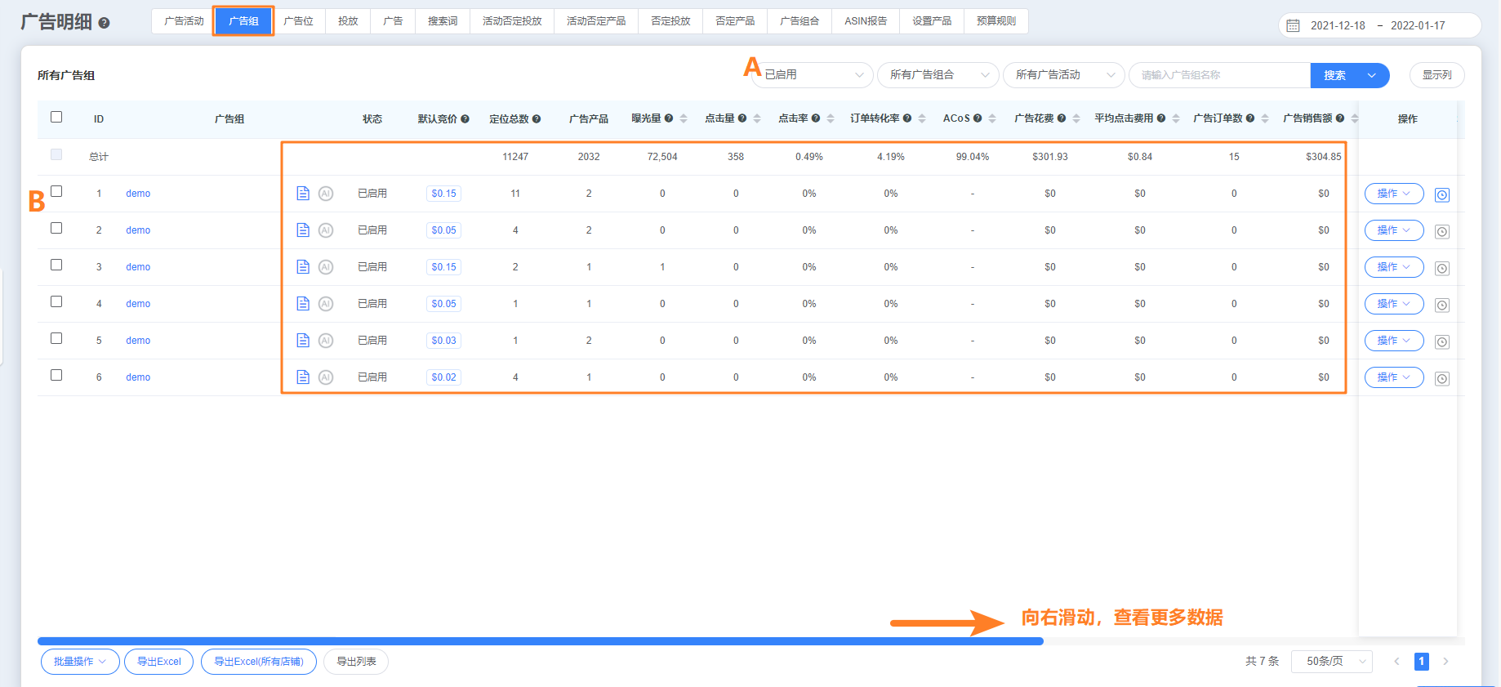Tick the checkbox for row 1 demo

coord(56,191)
